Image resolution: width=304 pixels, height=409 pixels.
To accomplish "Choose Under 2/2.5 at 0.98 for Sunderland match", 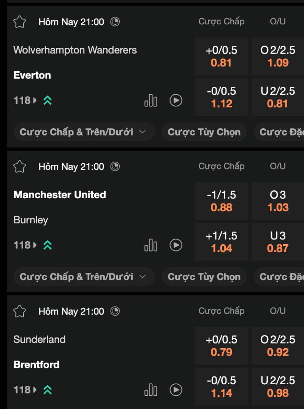I will click(278, 386).
